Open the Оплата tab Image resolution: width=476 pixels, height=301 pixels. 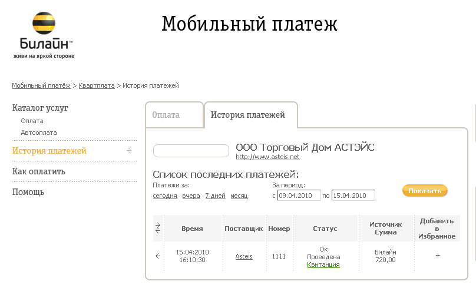(166, 115)
